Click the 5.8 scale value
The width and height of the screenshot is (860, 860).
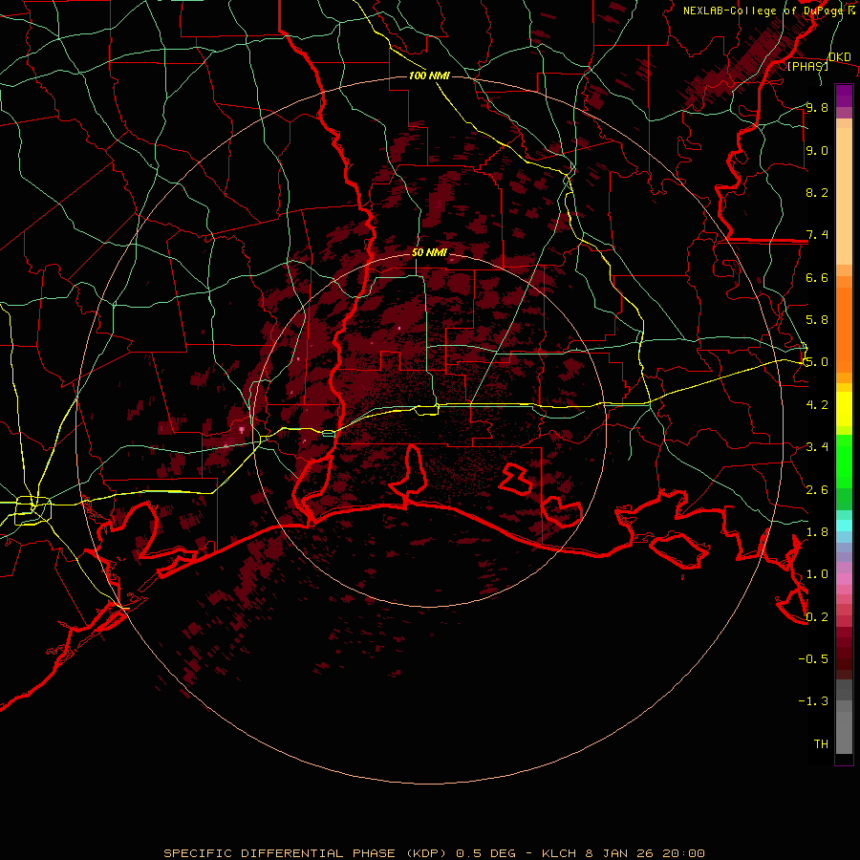tap(817, 320)
